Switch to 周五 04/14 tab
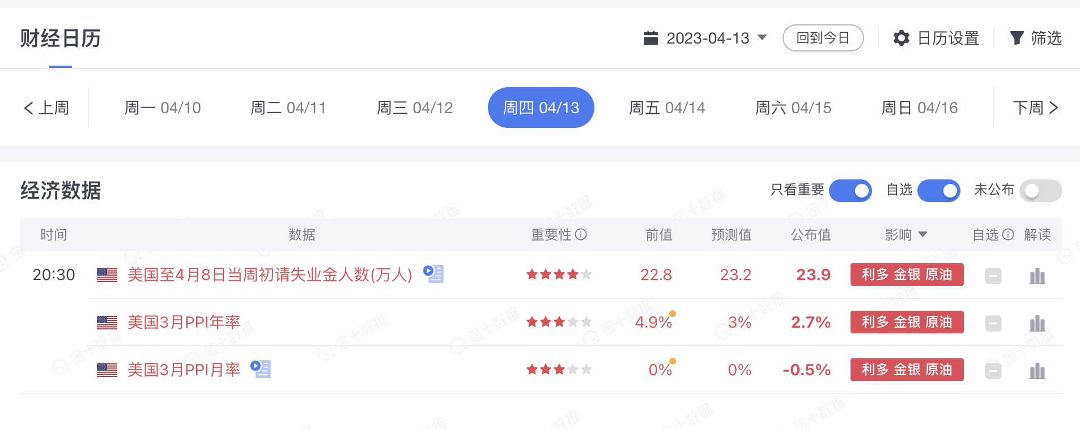This screenshot has height=429, width=1080. coord(667,108)
